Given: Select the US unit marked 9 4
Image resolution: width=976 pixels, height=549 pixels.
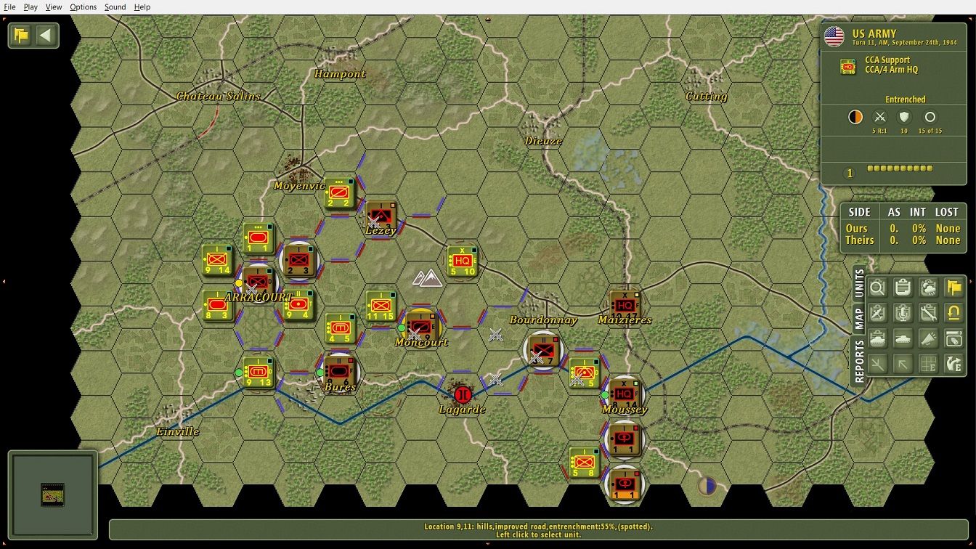Looking at the screenshot, I should [x=299, y=306].
